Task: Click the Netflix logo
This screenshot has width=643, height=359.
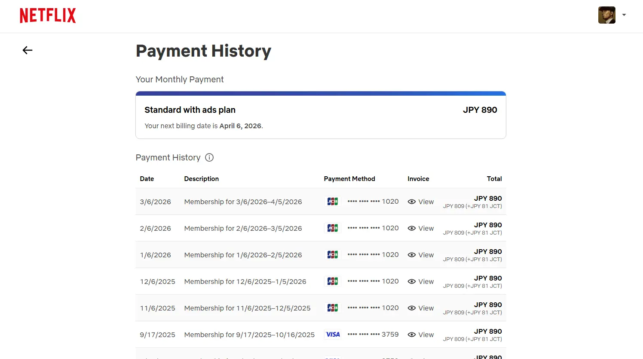Action: coord(48,15)
